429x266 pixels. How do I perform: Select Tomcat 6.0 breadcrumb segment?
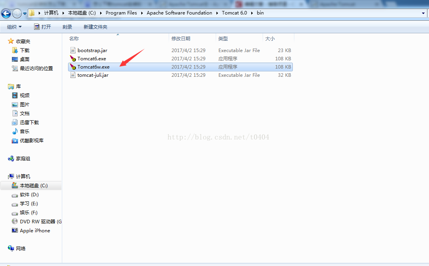coord(234,13)
